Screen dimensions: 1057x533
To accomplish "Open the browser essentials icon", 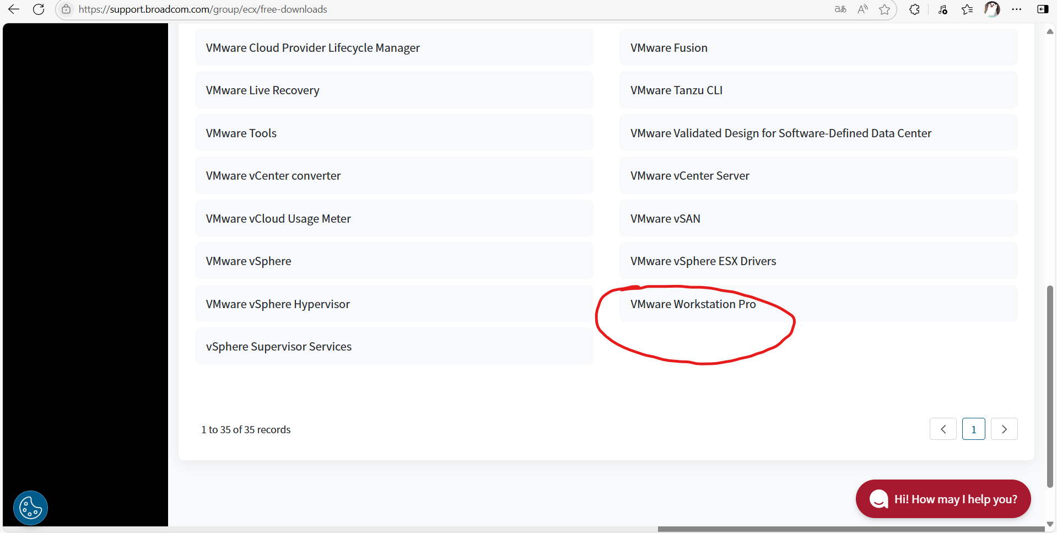I will pyautogui.click(x=943, y=9).
